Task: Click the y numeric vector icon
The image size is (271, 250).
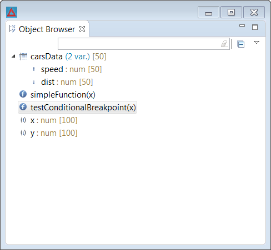Action: (23, 133)
